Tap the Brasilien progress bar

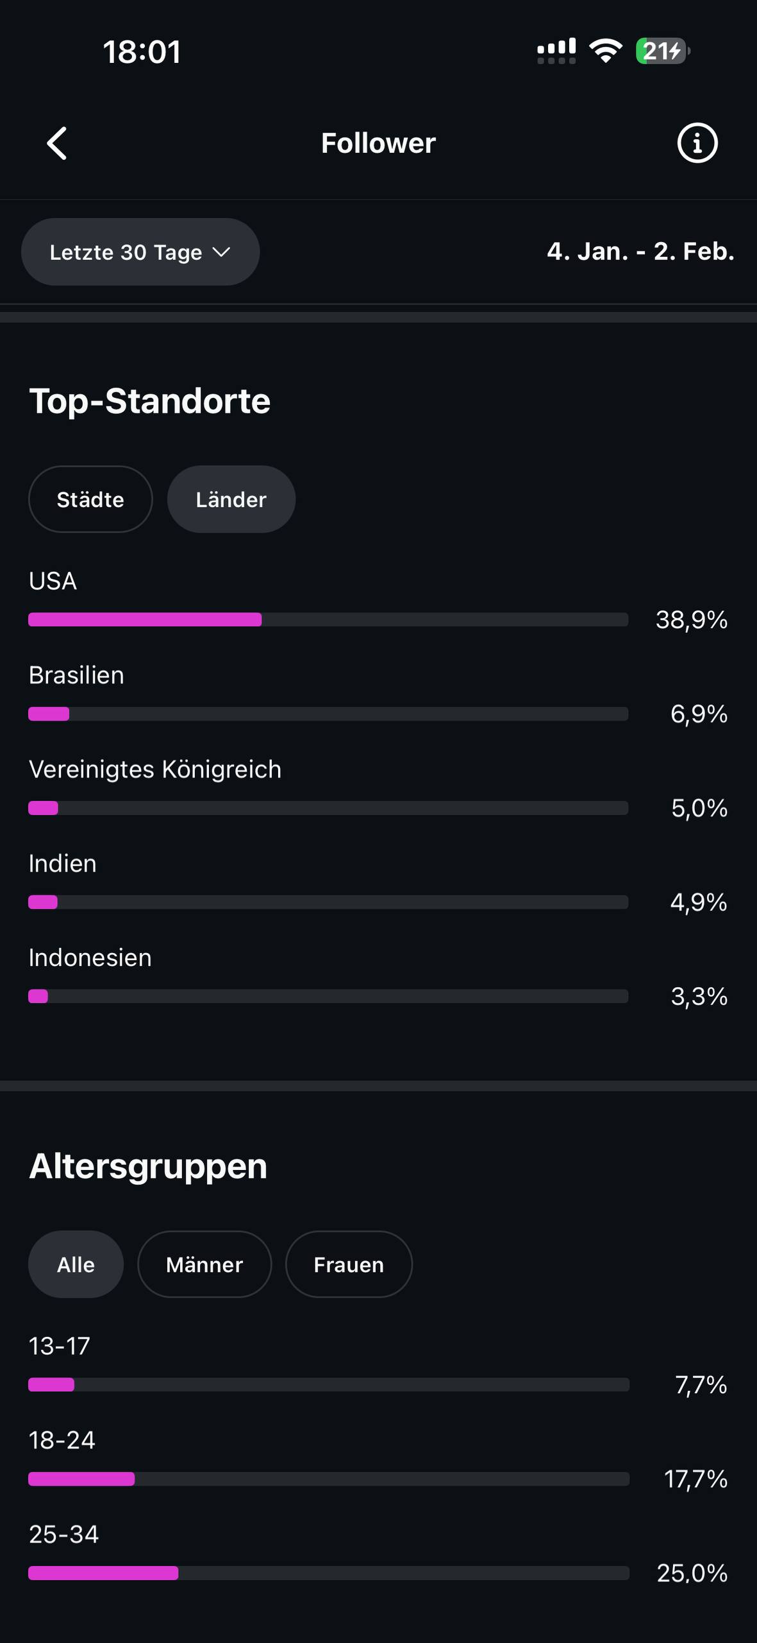click(x=328, y=714)
